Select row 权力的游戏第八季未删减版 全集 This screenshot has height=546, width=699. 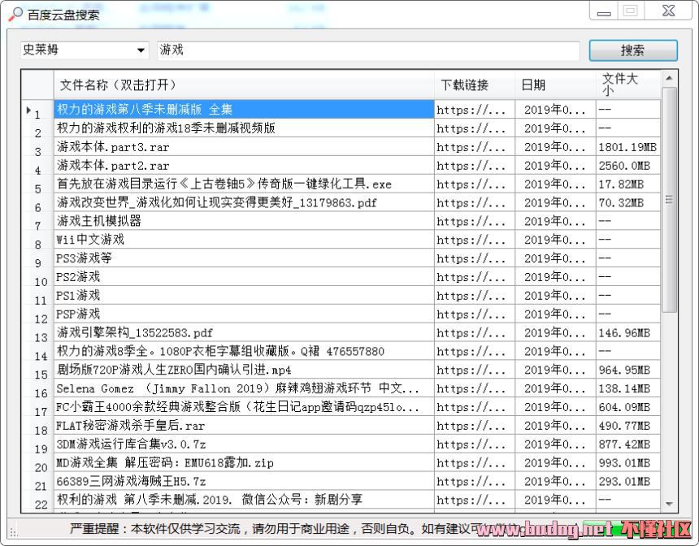click(x=244, y=109)
